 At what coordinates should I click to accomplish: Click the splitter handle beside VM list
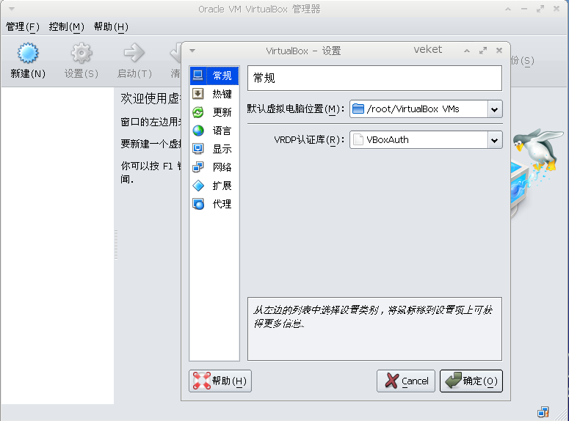pos(116,245)
